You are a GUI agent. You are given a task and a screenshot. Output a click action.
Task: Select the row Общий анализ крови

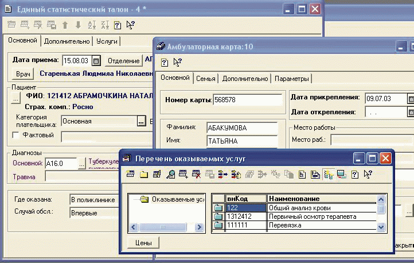294,208
